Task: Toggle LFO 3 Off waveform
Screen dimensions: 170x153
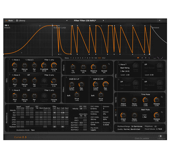Action: (122, 82)
